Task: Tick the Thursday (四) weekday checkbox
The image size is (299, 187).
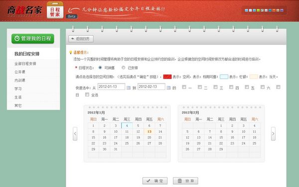Action: pyautogui.click(x=231, y=87)
